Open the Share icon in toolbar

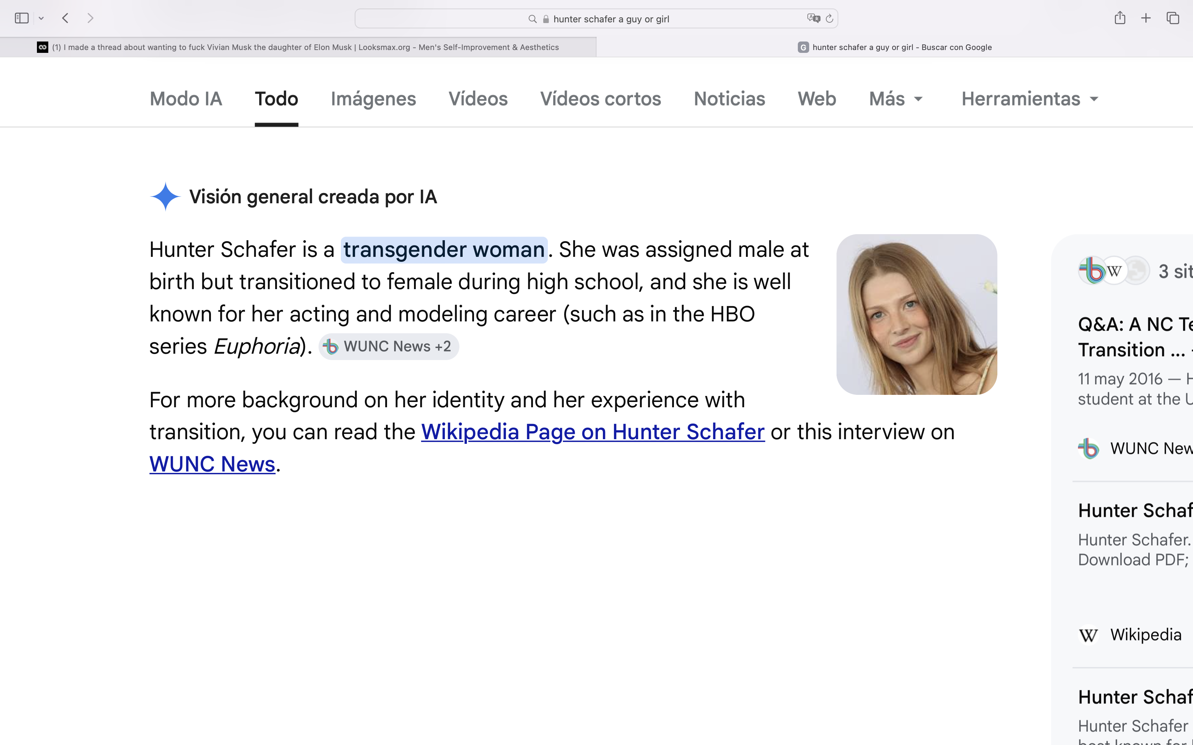click(x=1120, y=18)
